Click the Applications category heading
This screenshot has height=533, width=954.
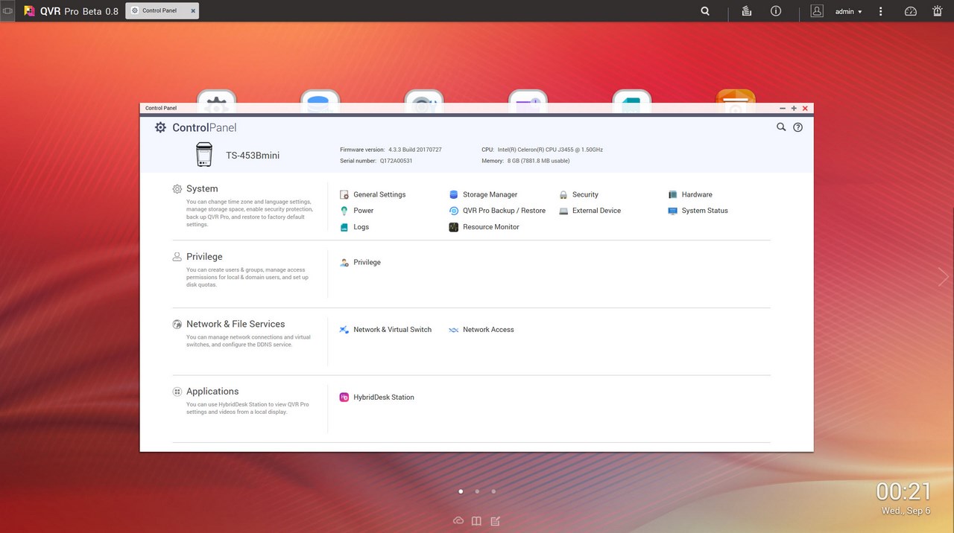click(212, 391)
